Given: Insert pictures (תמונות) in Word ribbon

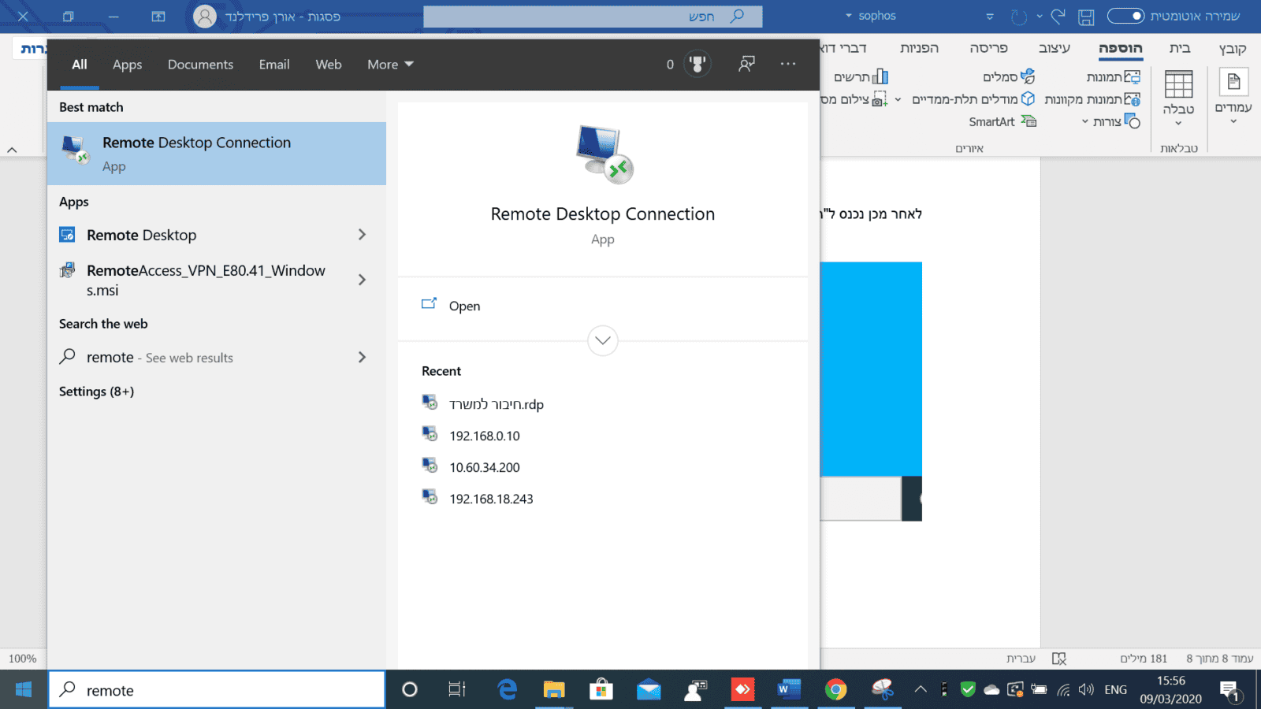Looking at the screenshot, I should click(1113, 76).
